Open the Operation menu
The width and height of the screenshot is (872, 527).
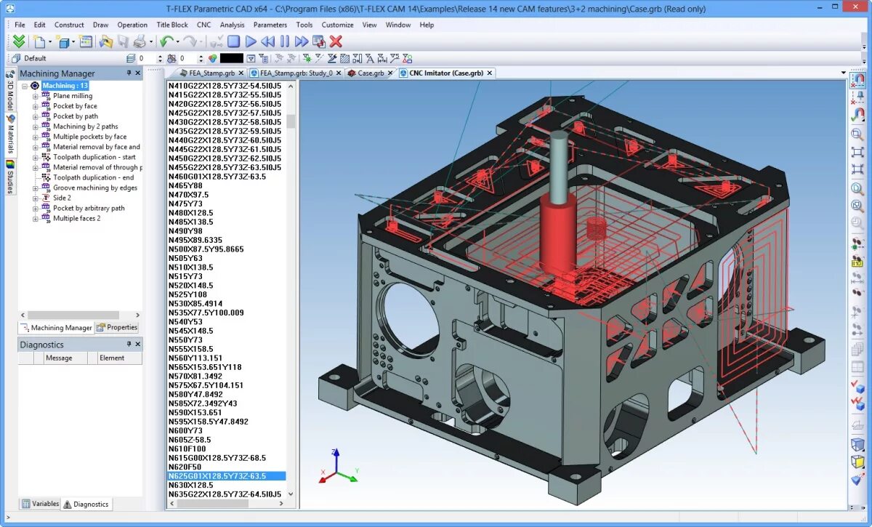coord(132,25)
